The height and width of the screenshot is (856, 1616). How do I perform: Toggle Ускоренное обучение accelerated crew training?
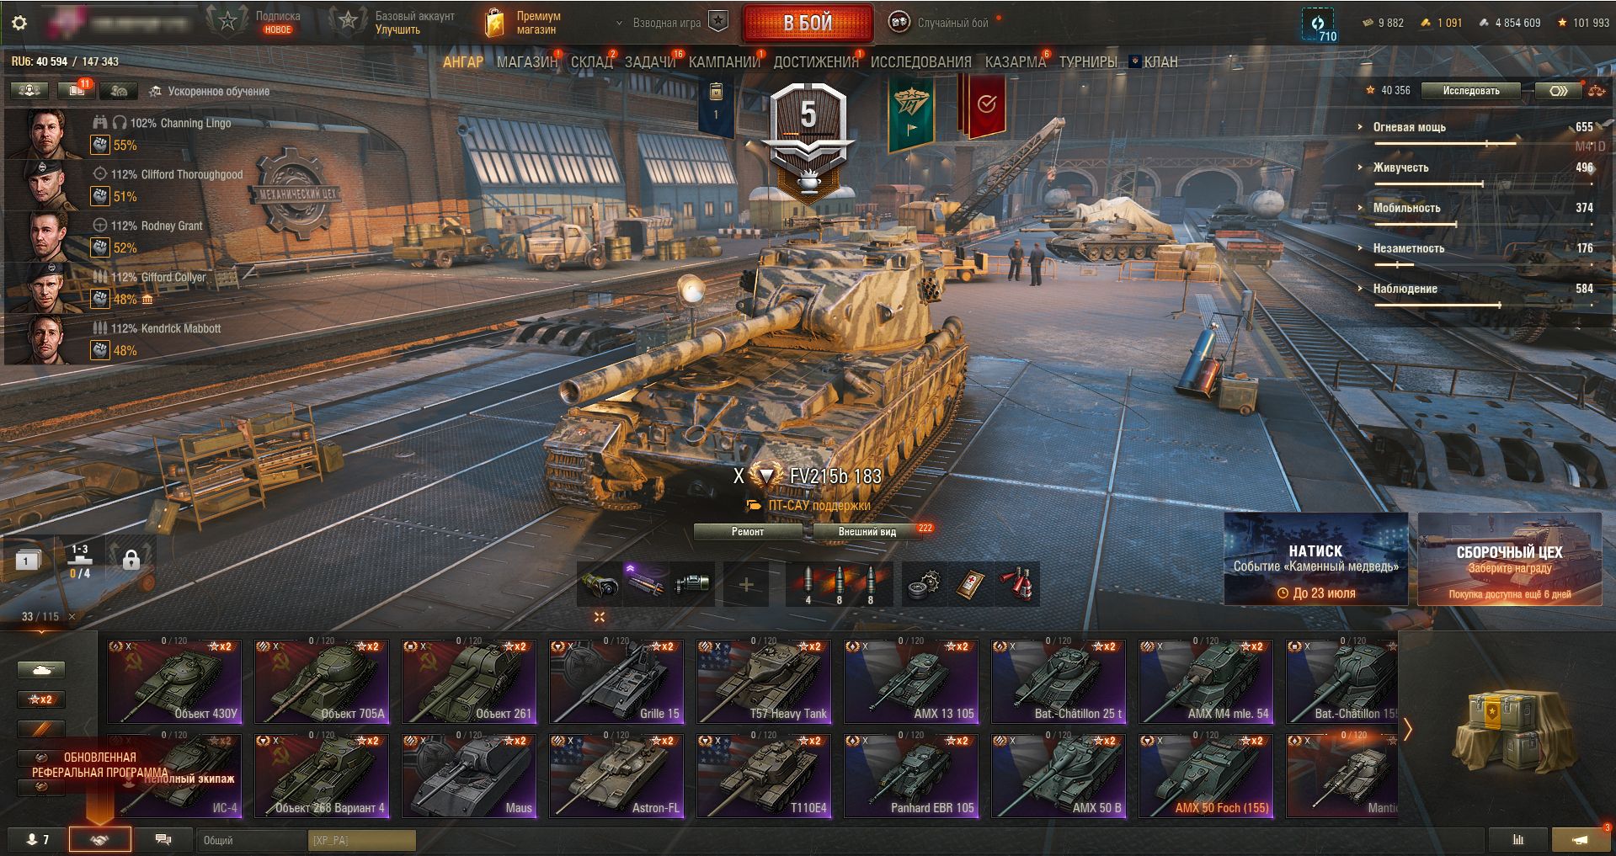211,91
